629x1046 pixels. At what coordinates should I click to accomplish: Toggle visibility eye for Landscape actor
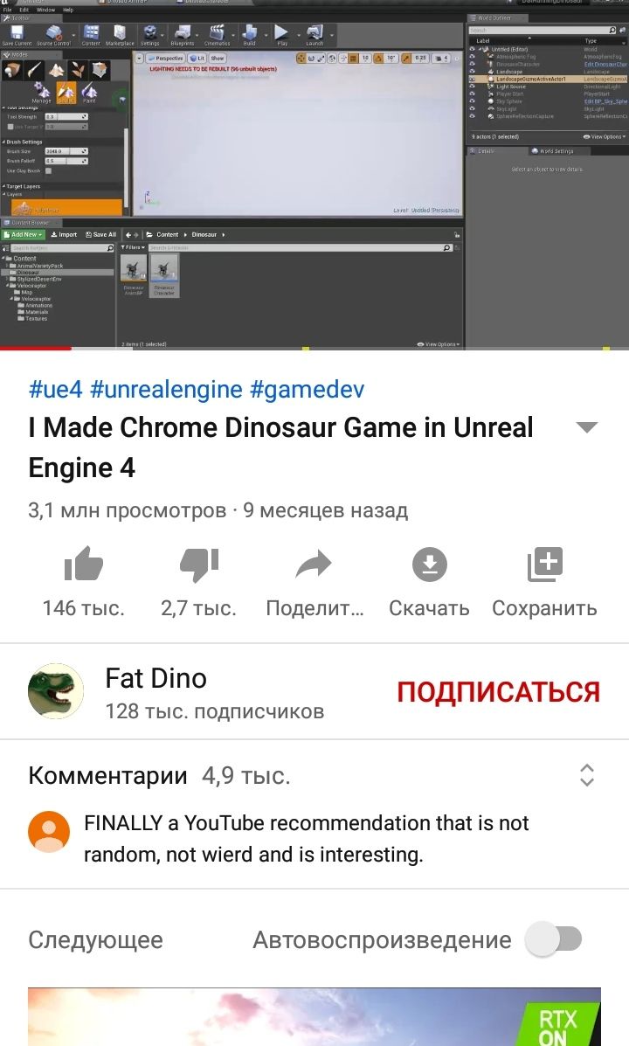point(473,72)
